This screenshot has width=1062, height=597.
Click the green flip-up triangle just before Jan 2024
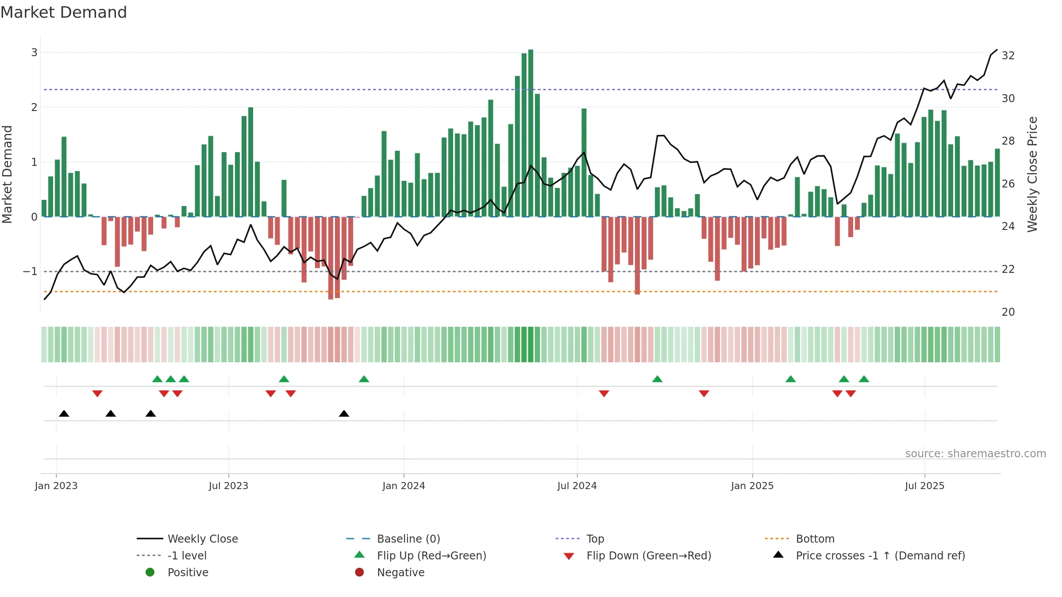click(364, 379)
